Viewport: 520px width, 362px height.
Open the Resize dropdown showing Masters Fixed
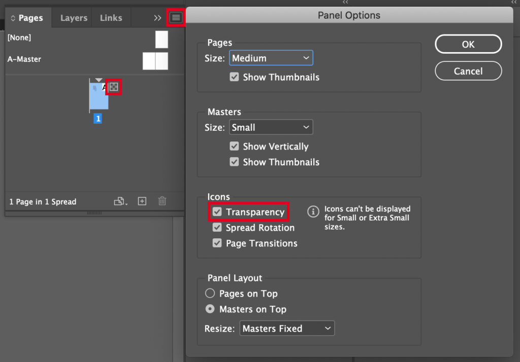tap(286, 328)
